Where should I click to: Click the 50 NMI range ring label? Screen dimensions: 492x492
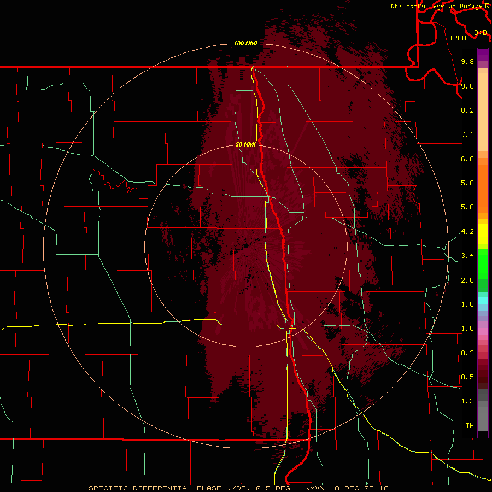click(x=245, y=144)
